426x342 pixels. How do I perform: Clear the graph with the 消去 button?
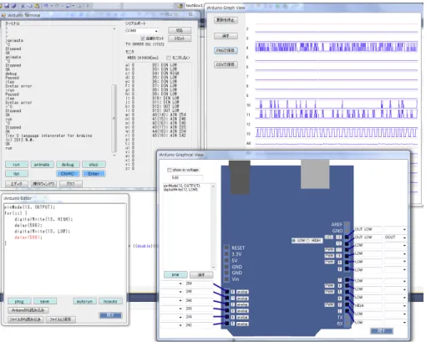coord(226,36)
